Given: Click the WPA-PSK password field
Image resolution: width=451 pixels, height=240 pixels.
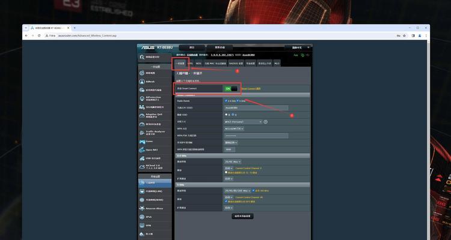Looking at the screenshot, I should (256, 136).
